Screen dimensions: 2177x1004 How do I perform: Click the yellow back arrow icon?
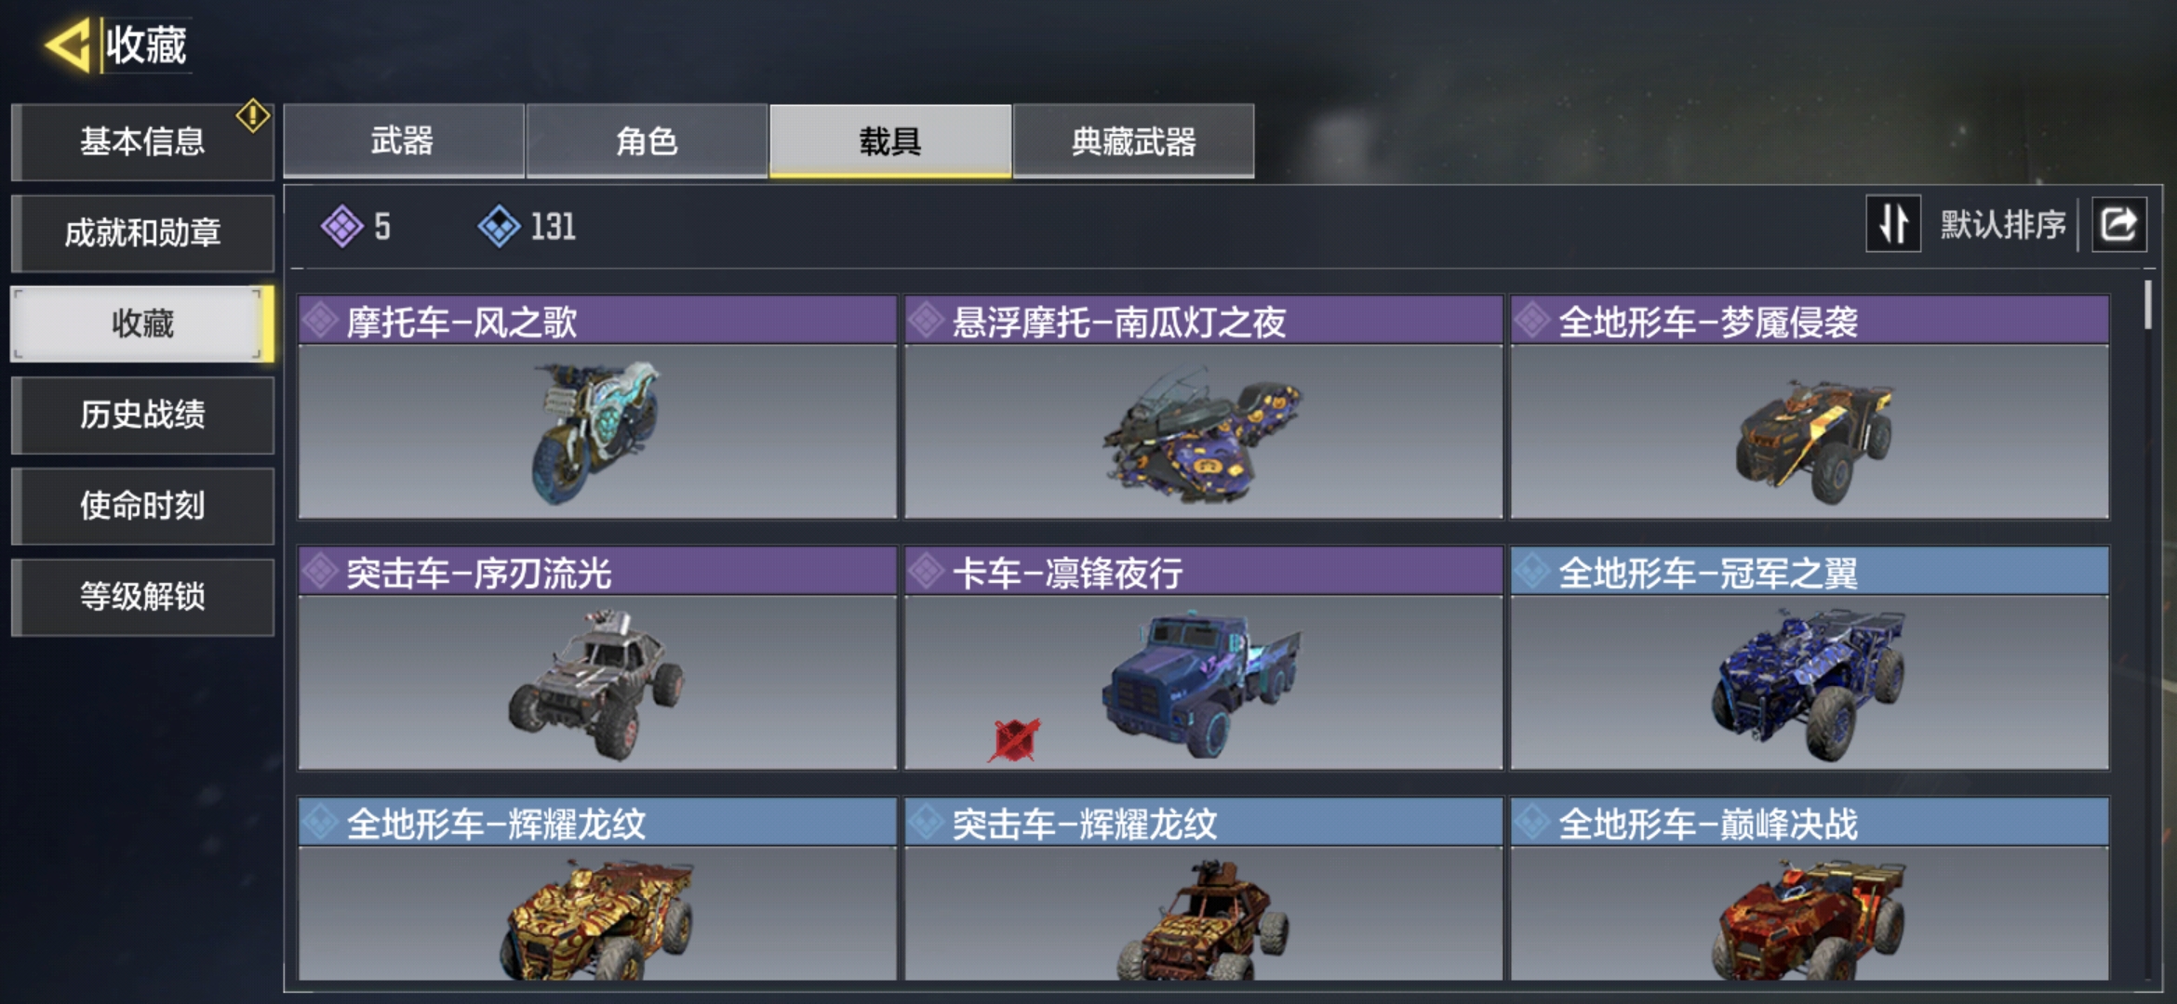[67, 45]
